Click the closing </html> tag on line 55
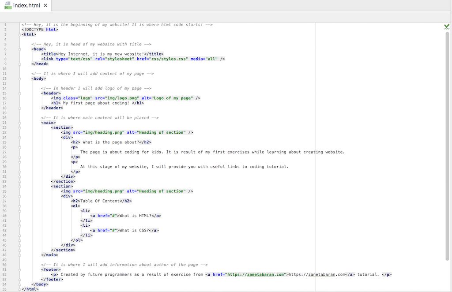The height and width of the screenshot is (292, 452). 30,289
